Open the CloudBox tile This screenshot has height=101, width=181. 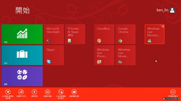coord(104,34)
